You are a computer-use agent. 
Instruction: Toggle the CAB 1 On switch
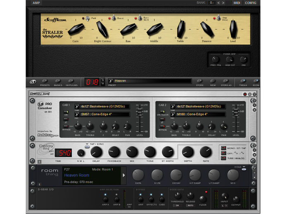(66, 112)
